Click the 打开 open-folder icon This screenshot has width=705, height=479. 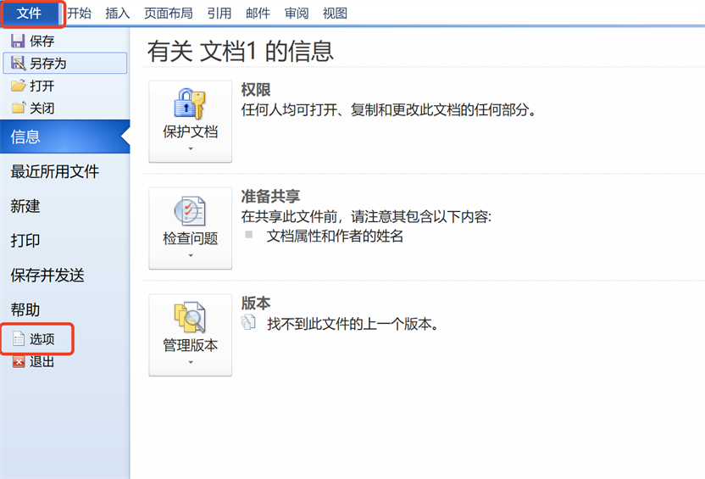[18, 86]
